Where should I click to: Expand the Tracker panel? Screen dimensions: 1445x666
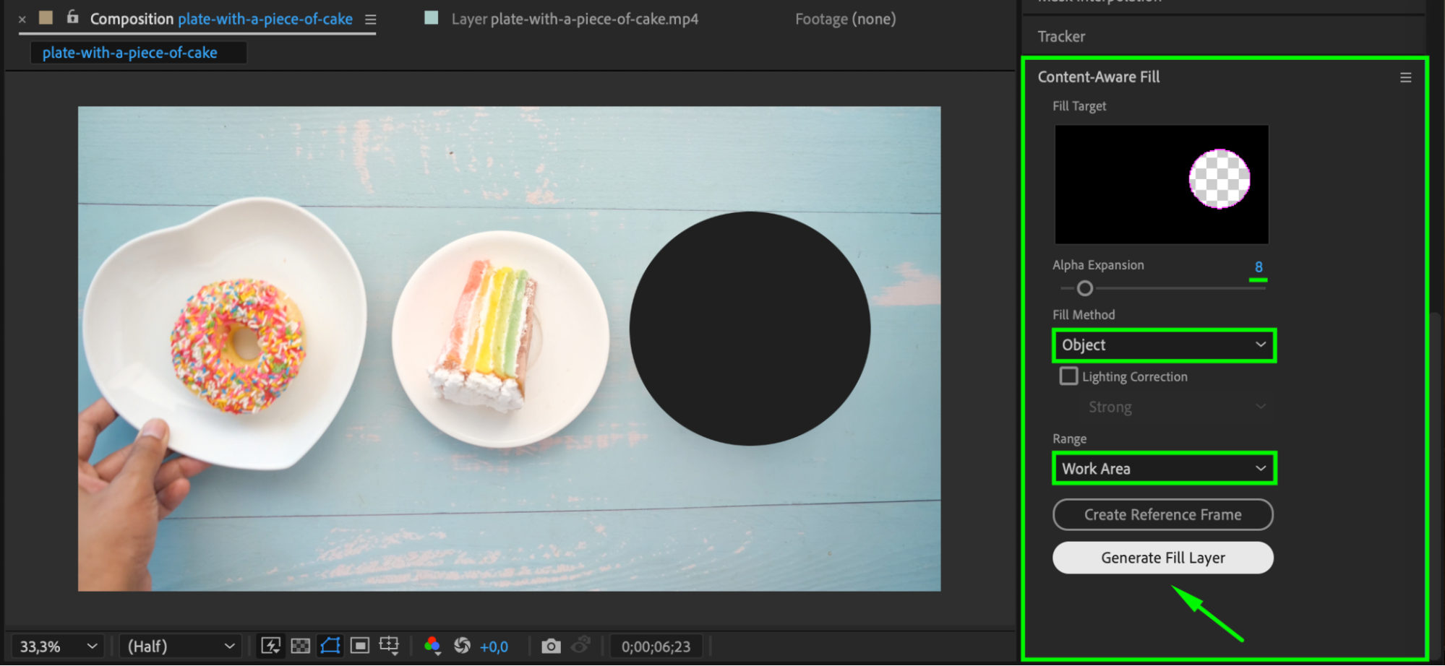coord(1061,36)
